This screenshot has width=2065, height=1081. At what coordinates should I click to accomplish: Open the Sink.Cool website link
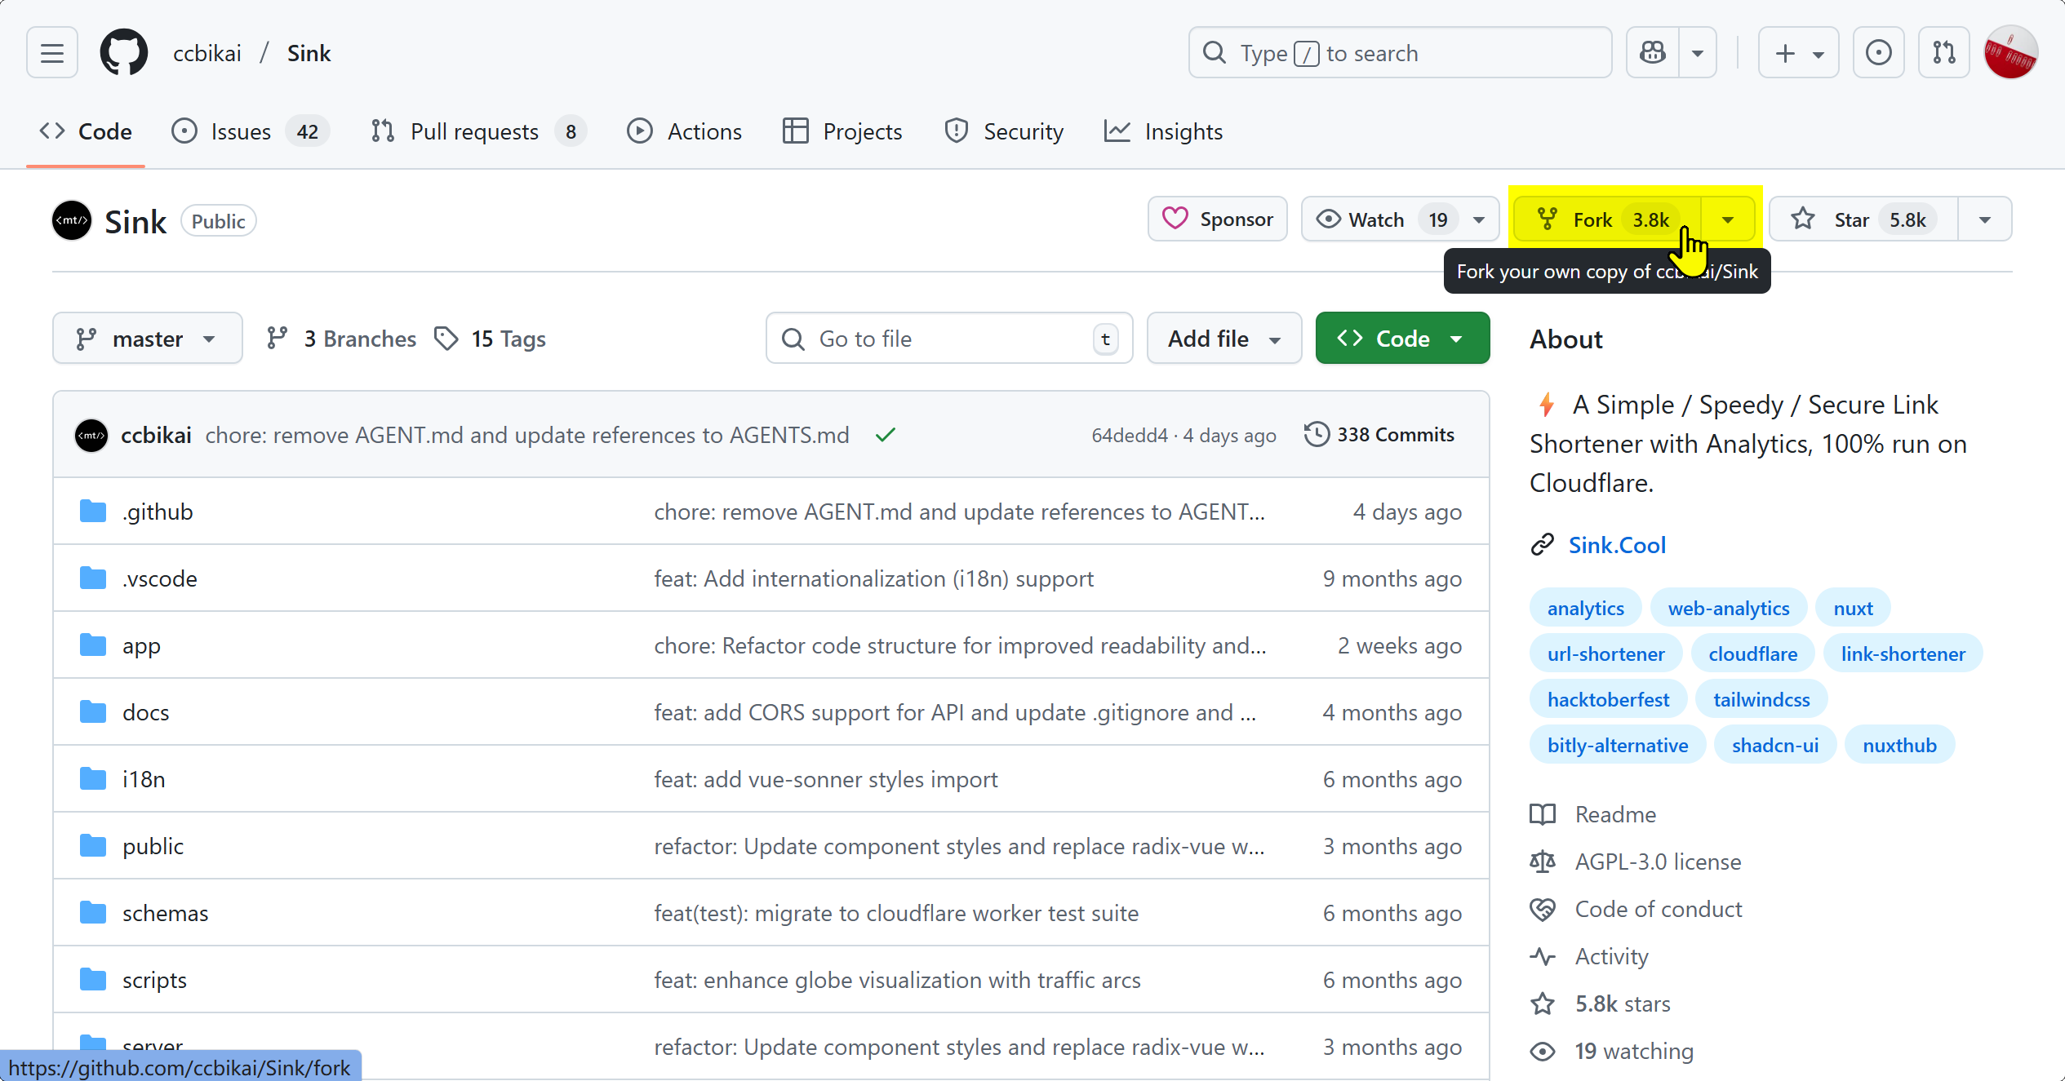pyautogui.click(x=1616, y=545)
